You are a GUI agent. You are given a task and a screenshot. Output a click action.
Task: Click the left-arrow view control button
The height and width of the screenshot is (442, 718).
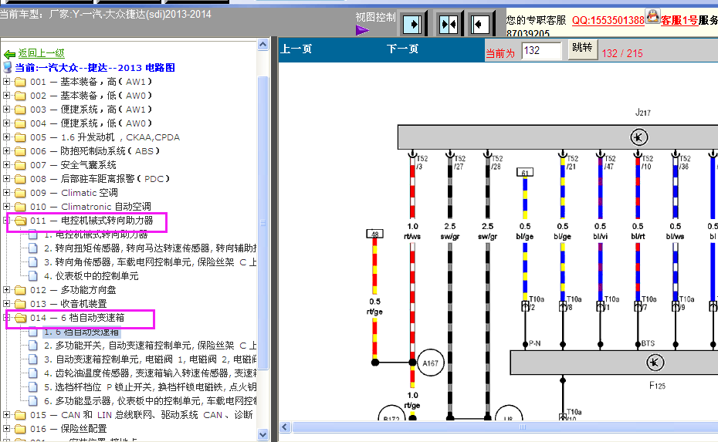click(479, 24)
